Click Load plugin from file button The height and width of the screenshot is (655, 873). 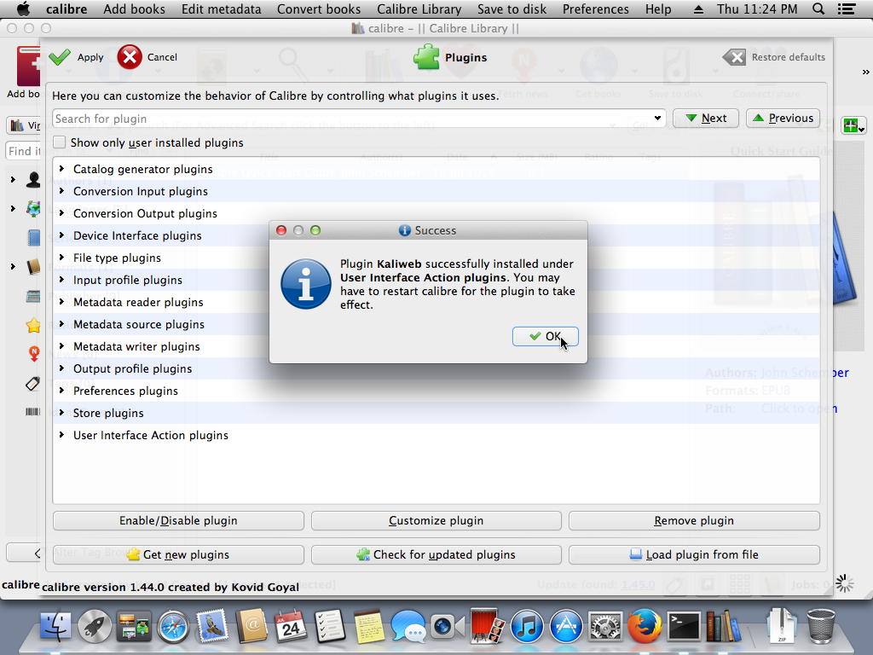click(x=694, y=554)
